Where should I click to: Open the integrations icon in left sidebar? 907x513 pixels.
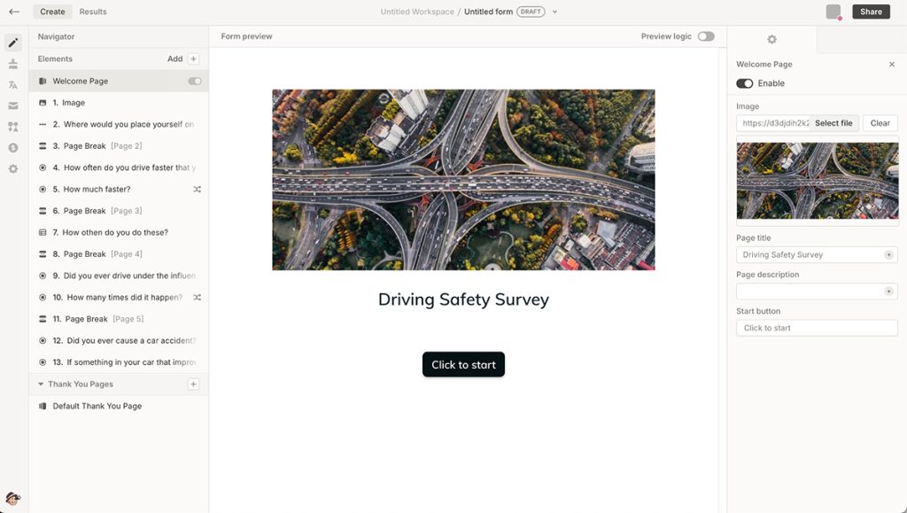[13, 126]
